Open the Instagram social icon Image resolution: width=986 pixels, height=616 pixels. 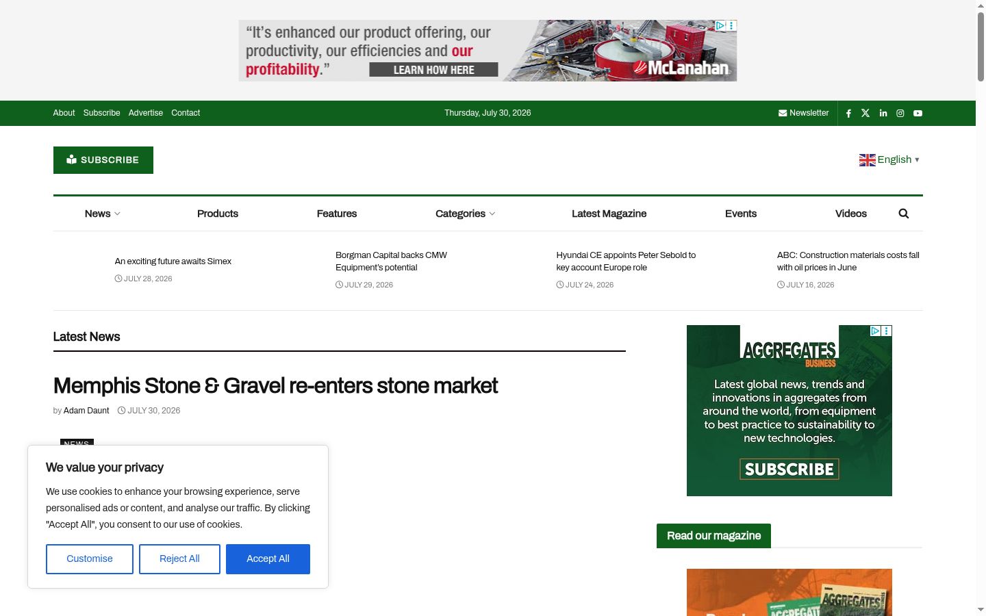pos(900,114)
